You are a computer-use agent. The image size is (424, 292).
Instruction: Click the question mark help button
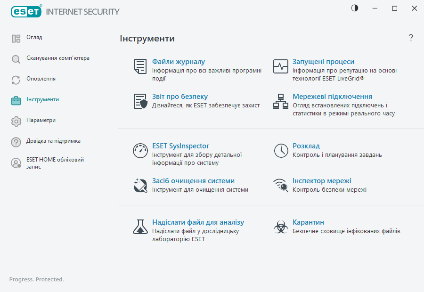[411, 38]
